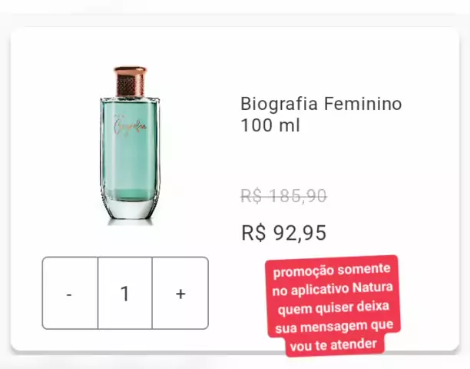The image size is (470, 369).
Task: Tap the Biografia script logo on bottle
Action: (130, 126)
